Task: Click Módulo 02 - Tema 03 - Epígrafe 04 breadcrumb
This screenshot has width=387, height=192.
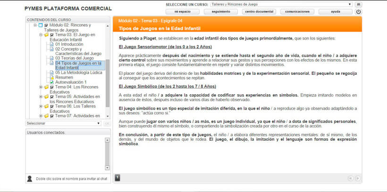Action: [150, 21]
